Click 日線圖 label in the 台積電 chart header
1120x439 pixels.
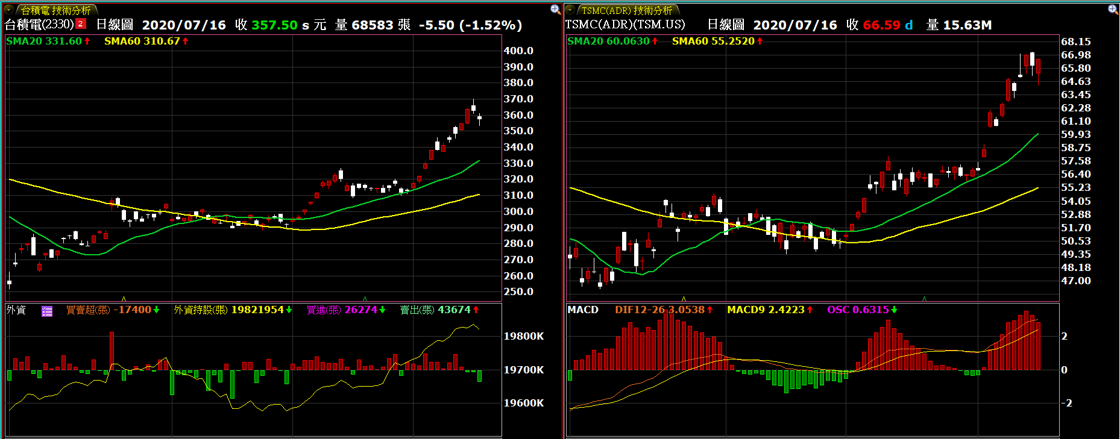115,25
